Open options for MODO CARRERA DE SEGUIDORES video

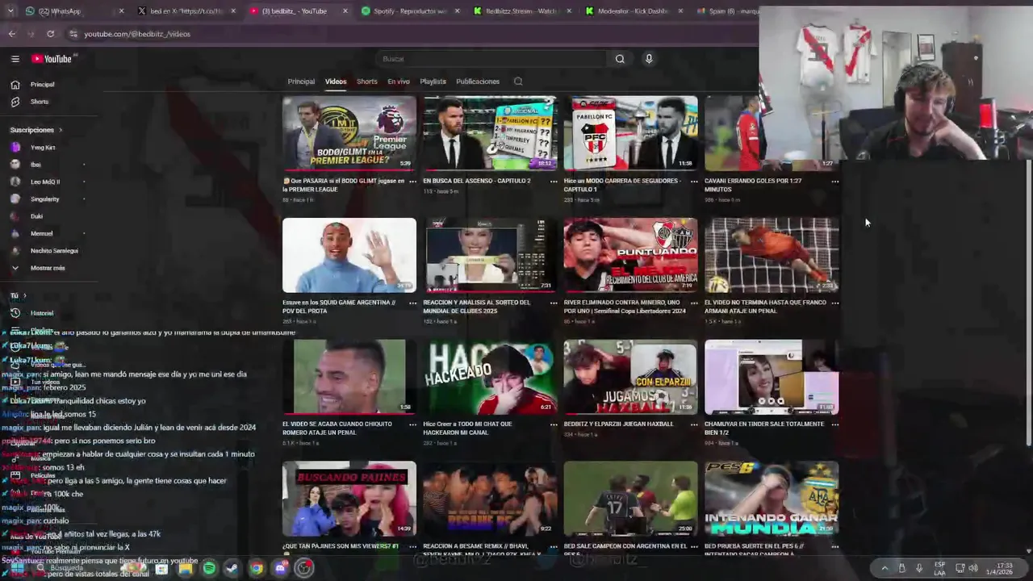(694, 182)
